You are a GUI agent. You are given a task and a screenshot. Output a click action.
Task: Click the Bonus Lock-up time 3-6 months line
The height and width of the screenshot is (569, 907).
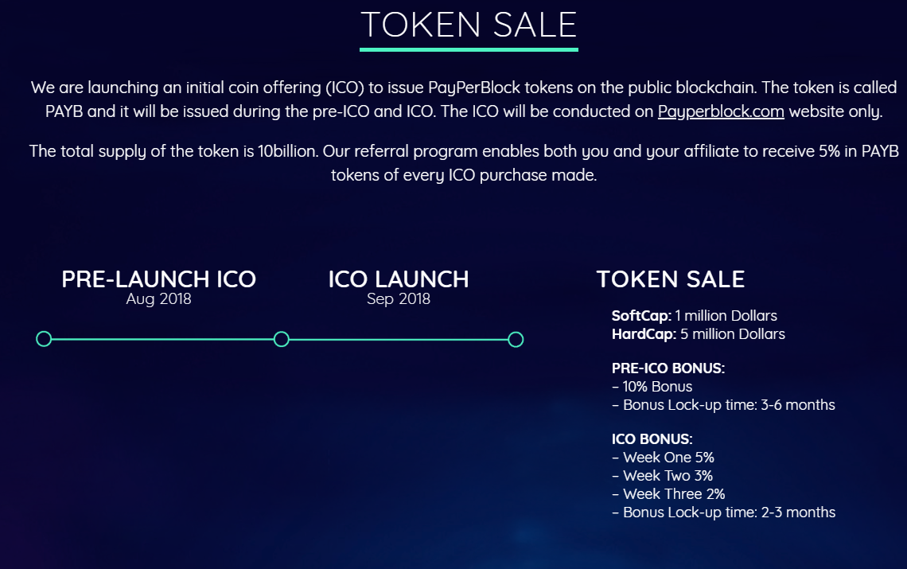click(723, 404)
